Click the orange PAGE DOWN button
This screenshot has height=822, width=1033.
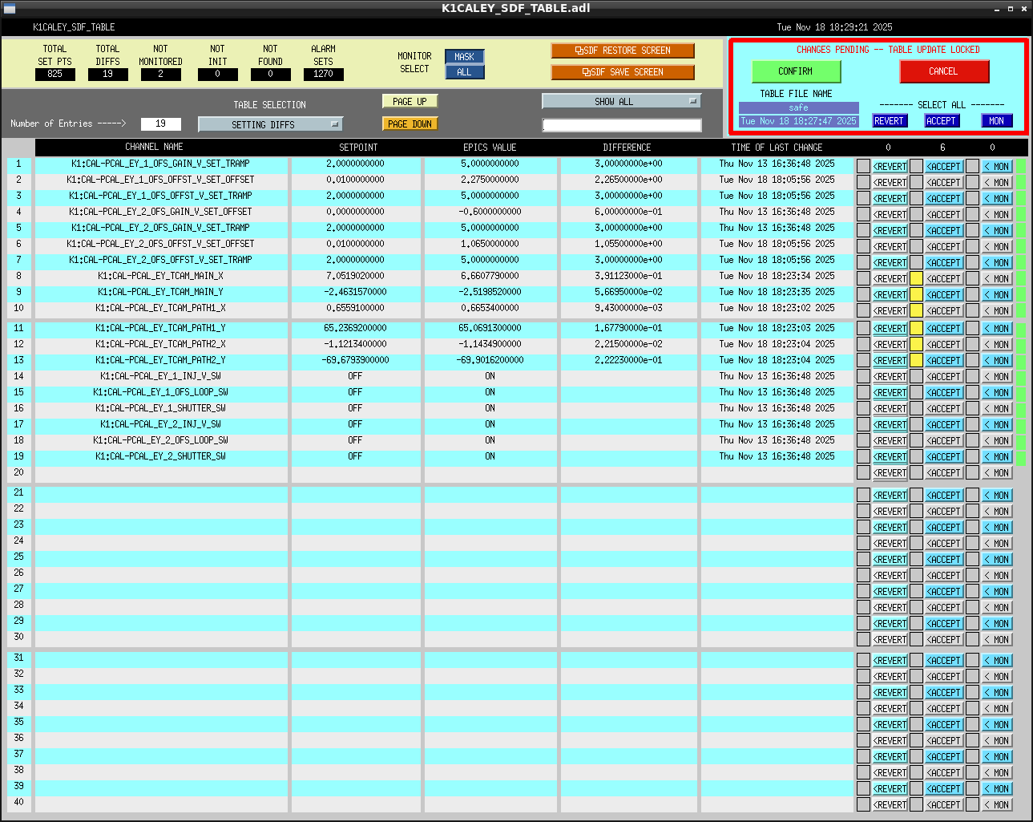[410, 124]
